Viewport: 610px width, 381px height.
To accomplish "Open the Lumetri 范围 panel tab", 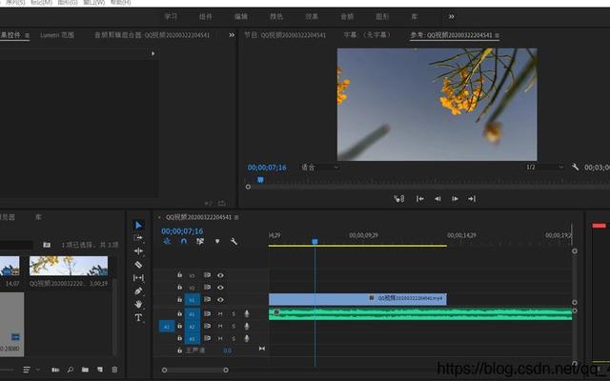I will tap(56, 35).
